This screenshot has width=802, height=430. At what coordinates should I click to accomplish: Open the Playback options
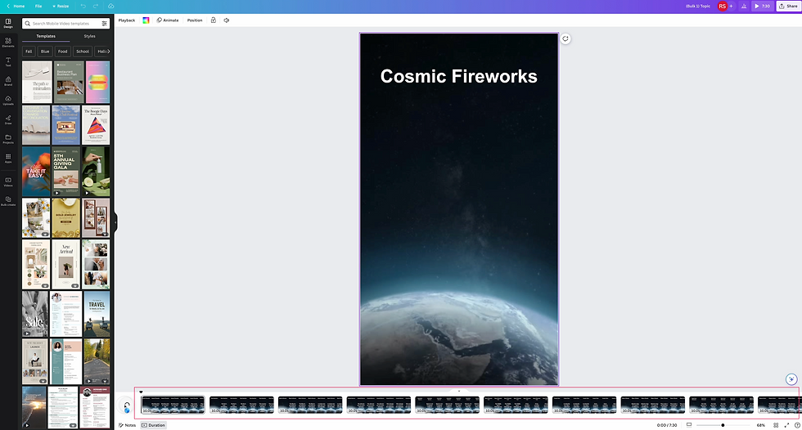click(127, 20)
